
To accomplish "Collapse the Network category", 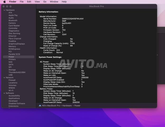I will [x=4, y=78].
